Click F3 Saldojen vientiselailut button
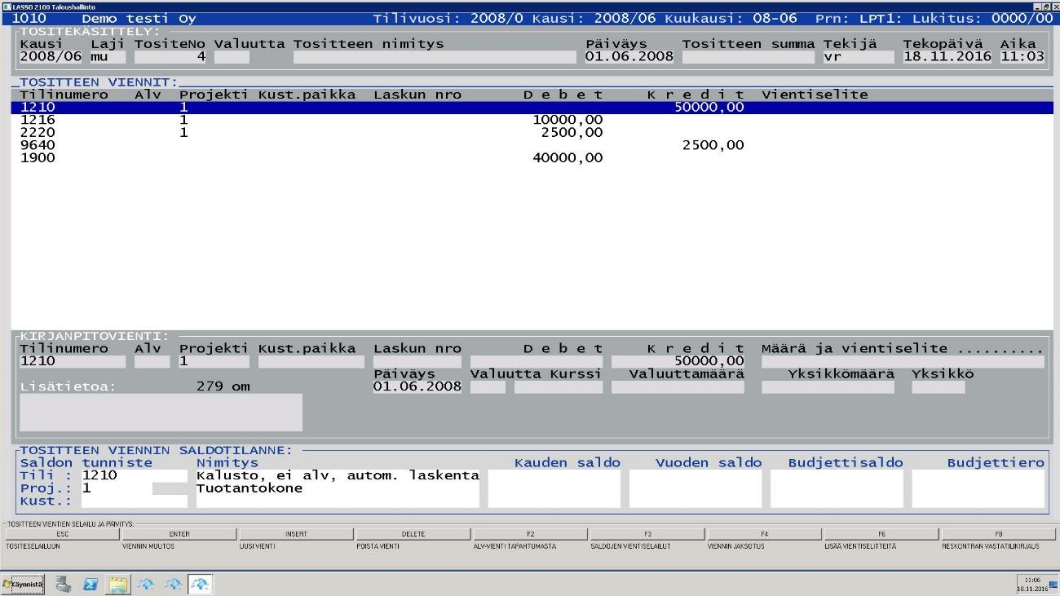The width and height of the screenshot is (1060, 596). point(647,534)
